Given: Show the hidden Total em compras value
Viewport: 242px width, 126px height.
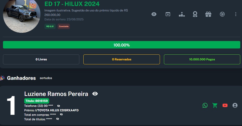Looking at the screenshot, I should point(61,115).
